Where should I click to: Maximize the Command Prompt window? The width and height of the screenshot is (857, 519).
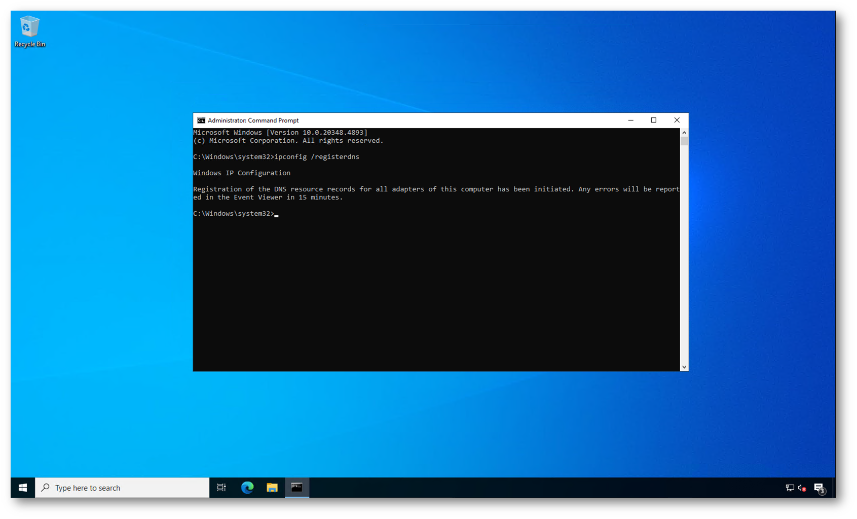click(x=654, y=121)
